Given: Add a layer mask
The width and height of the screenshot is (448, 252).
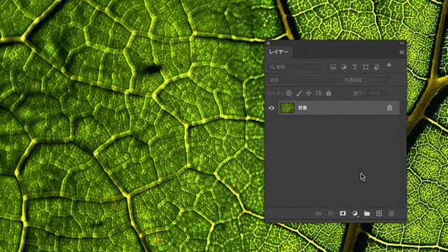Looking at the screenshot, I should point(343,213).
